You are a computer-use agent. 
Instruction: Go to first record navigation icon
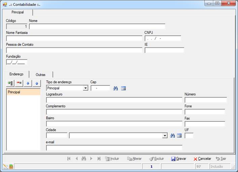point(69,159)
